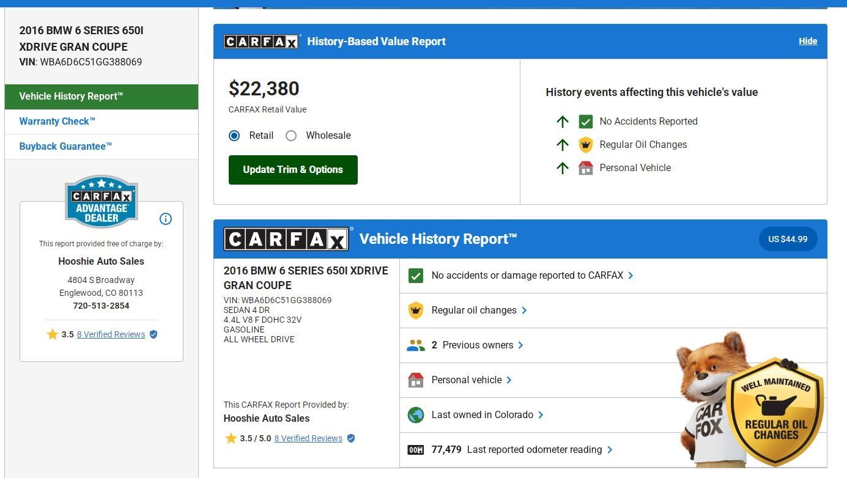847x478 pixels.
Task: Expand the Personal vehicle row chevron
Action: 509,380
